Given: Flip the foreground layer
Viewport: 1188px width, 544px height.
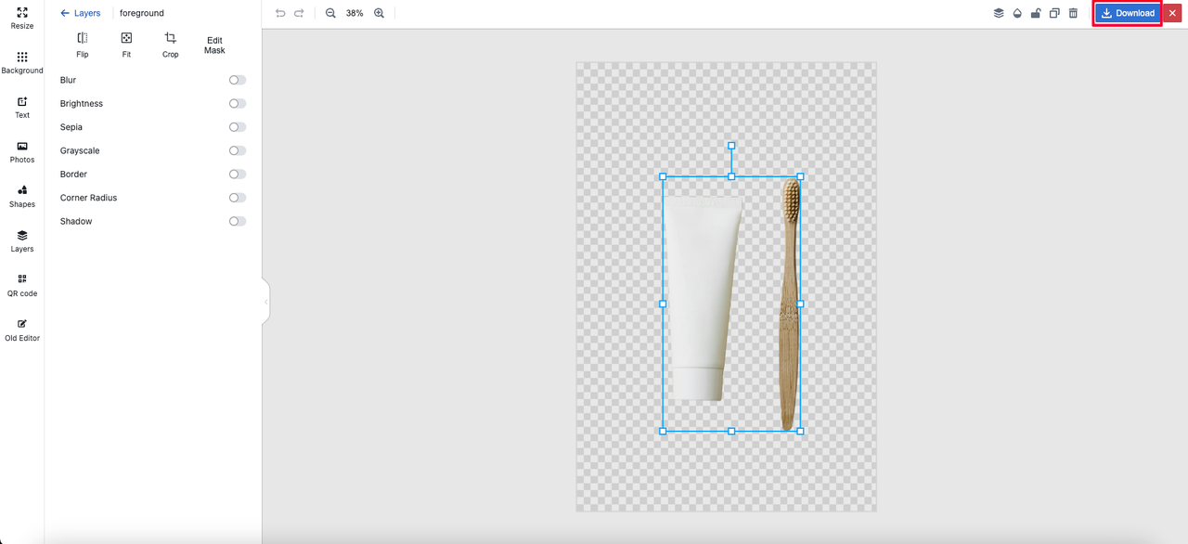Looking at the screenshot, I should click(x=83, y=45).
